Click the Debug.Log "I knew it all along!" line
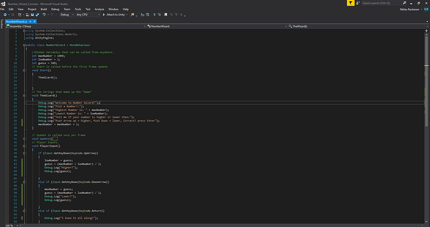 (71, 218)
